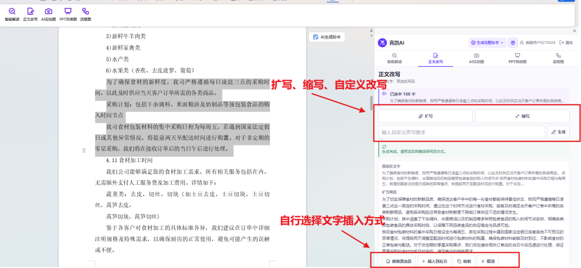Open the PPT风格图 panel tab

pyautogui.click(x=518, y=58)
